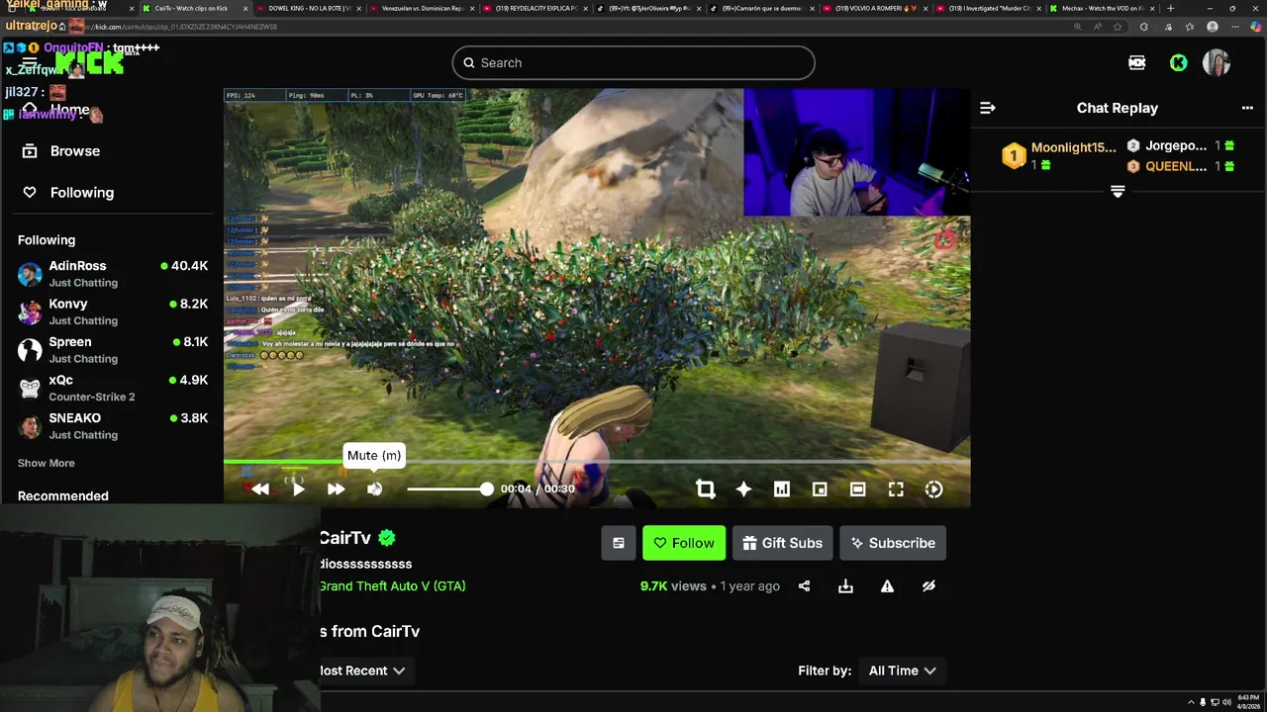Select the QUEENL gifter entry

[1181, 166]
